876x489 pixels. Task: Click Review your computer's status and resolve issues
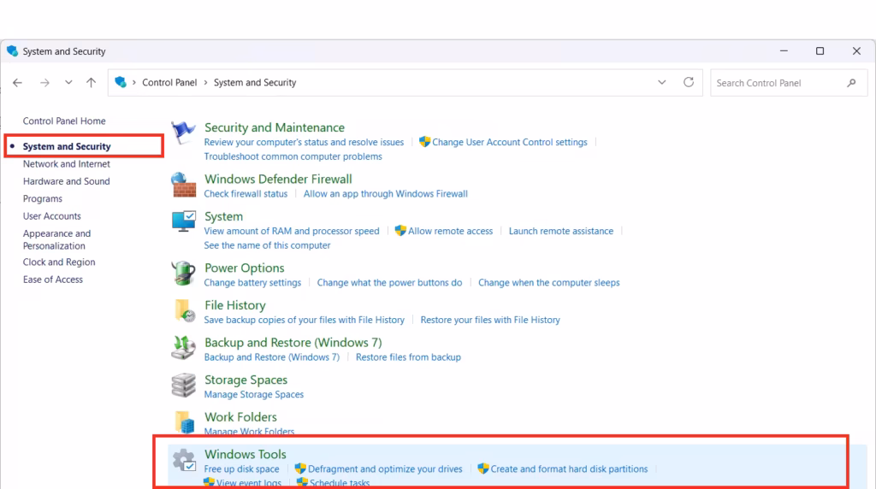coord(304,143)
